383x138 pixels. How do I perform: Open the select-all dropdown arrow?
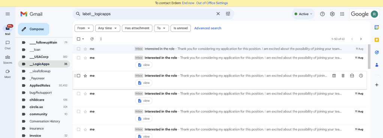[83, 39]
